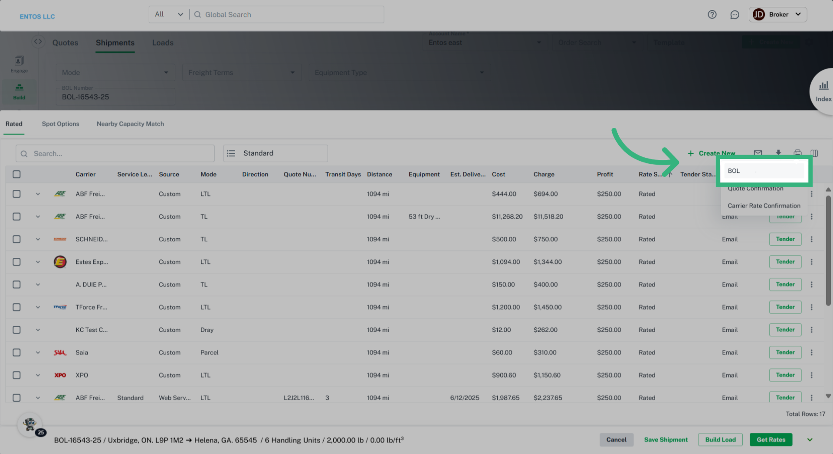Image resolution: width=833 pixels, height=454 pixels.
Task: Click Tender button for TForce row
Action: coord(785,307)
